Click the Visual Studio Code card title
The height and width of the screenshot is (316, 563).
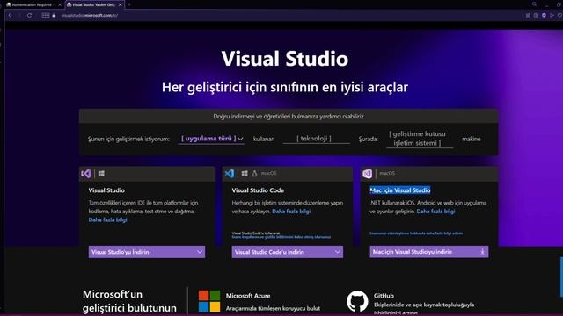[x=258, y=190]
